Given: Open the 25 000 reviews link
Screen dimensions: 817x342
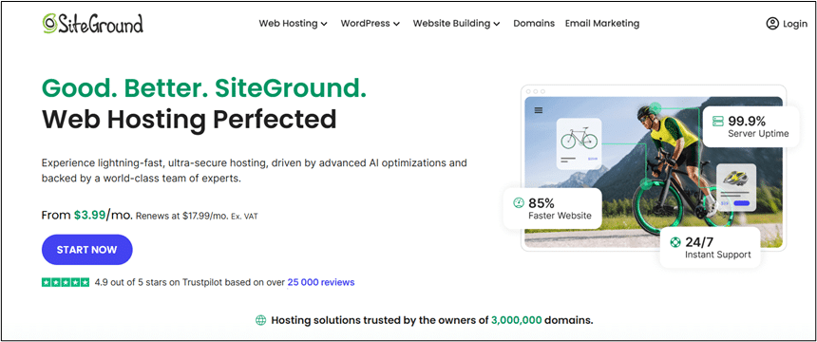Looking at the screenshot, I should click(321, 282).
